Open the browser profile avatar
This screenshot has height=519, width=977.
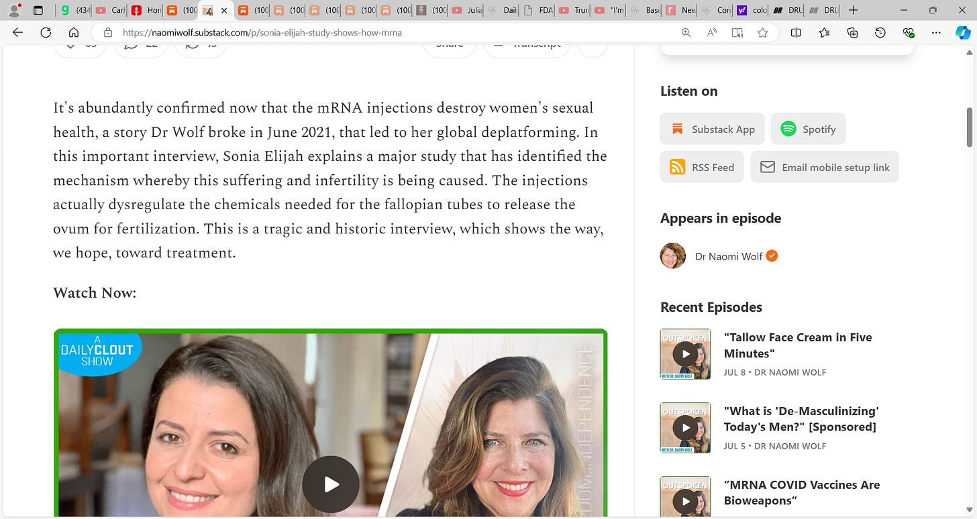coord(14,10)
